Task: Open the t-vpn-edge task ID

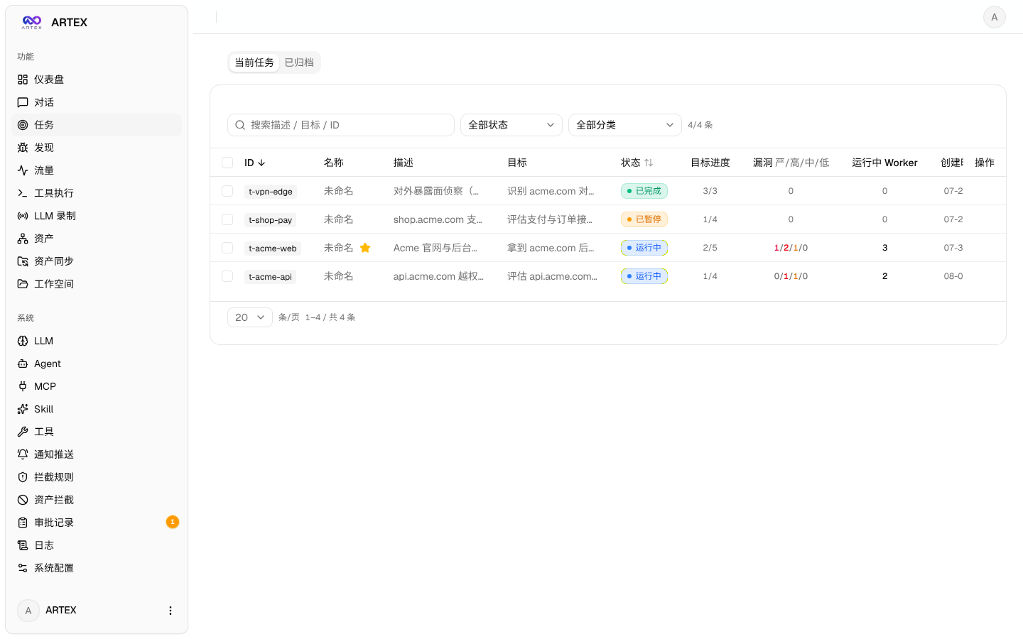Action: [x=271, y=192]
